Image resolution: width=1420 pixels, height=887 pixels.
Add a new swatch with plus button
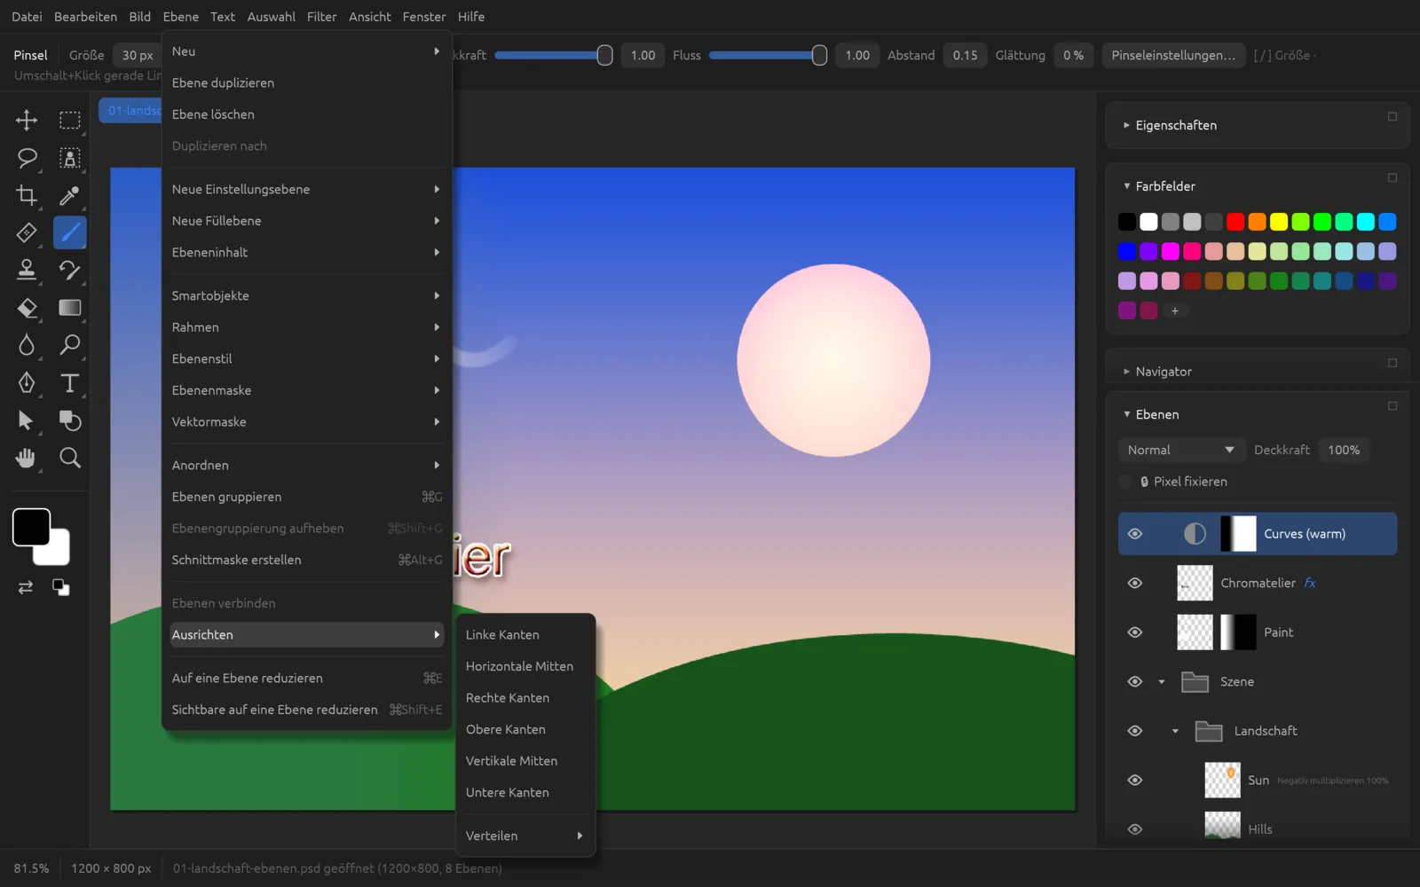coord(1175,310)
